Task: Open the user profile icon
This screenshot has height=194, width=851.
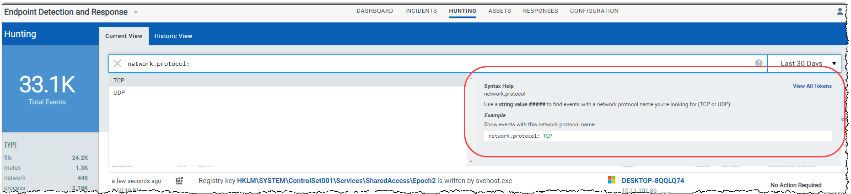Action: [840, 11]
